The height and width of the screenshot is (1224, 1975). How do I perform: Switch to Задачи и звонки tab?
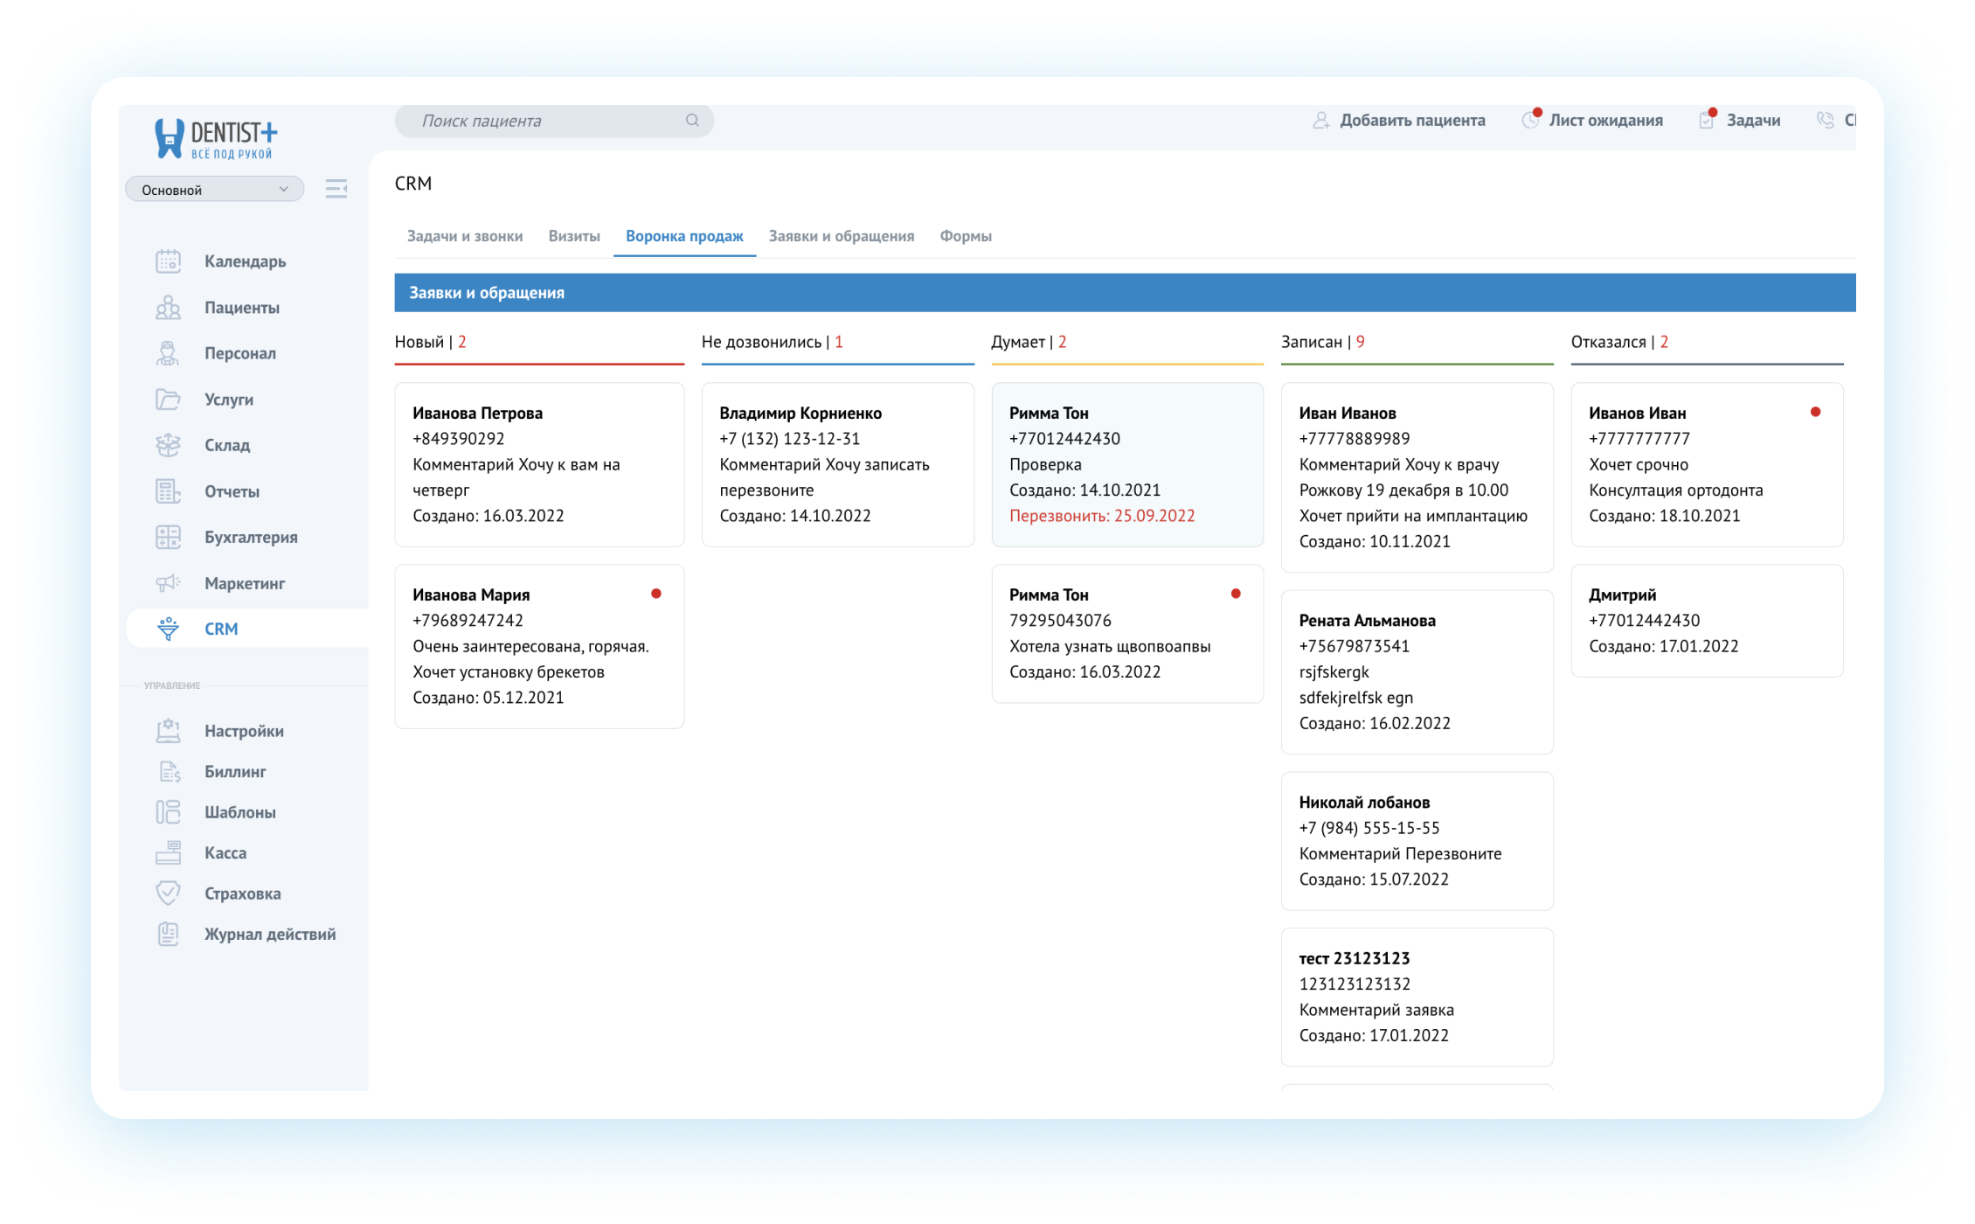465,236
